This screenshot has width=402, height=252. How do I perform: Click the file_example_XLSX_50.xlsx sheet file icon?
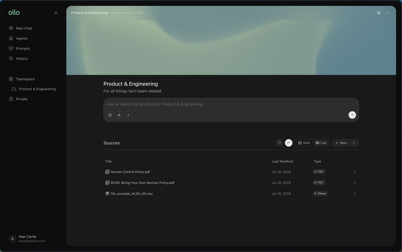(107, 194)
